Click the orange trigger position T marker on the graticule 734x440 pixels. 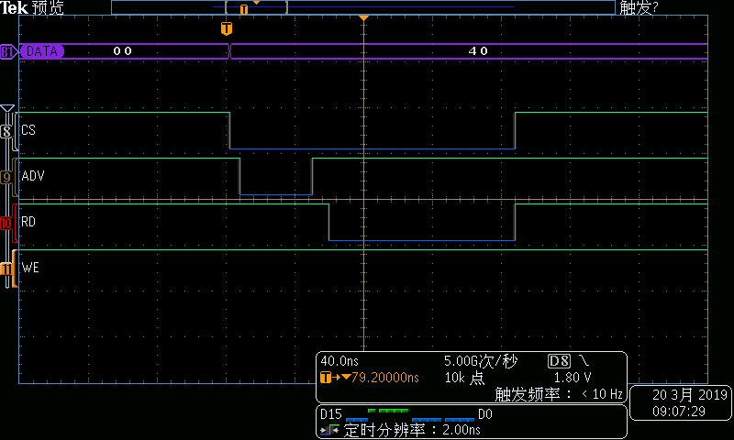pos(227,28)
